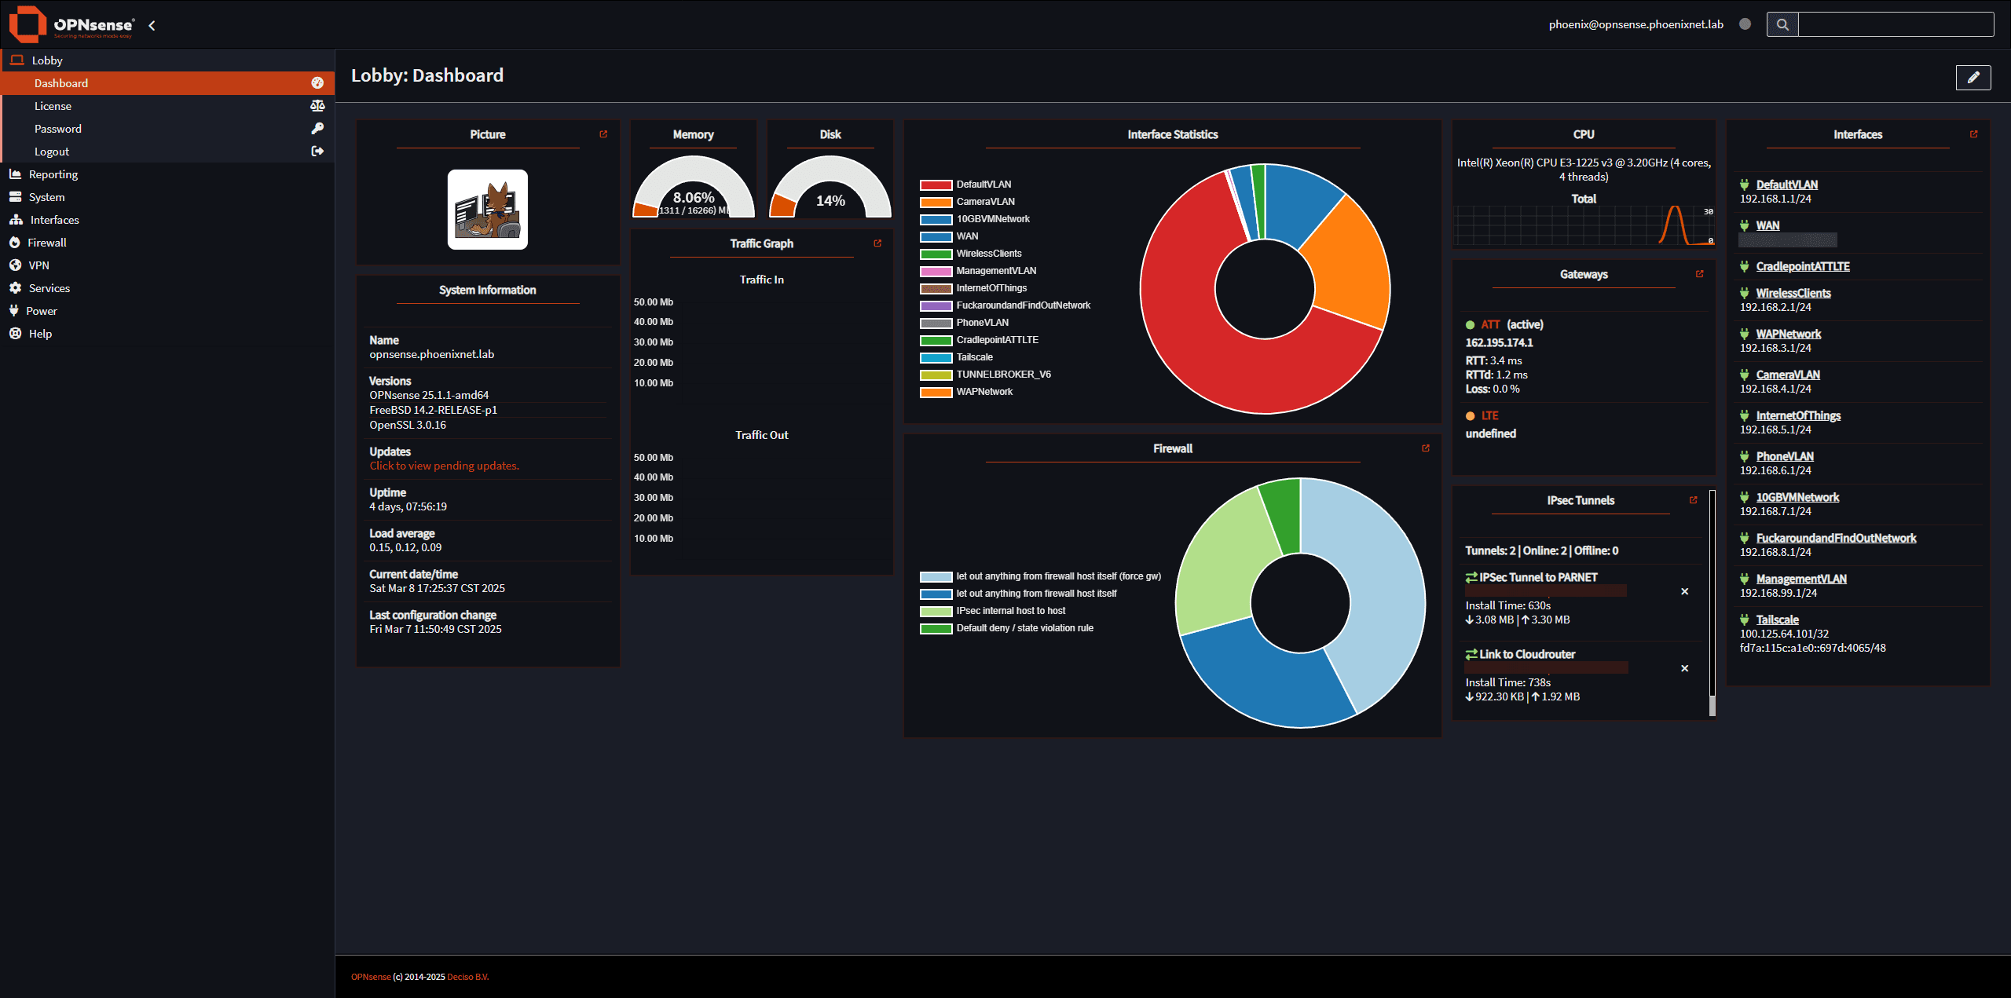This screenshot has width=2011, height=998.
Task: Open Picture widget external link icon
Action: tap(603, 134)
